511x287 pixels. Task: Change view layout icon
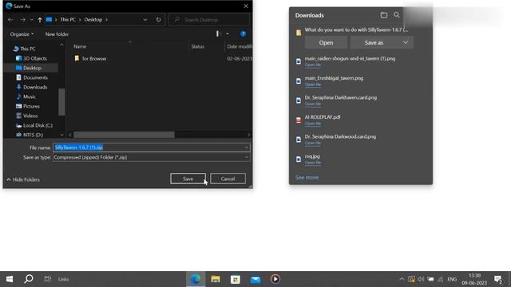tap(219, 33)
